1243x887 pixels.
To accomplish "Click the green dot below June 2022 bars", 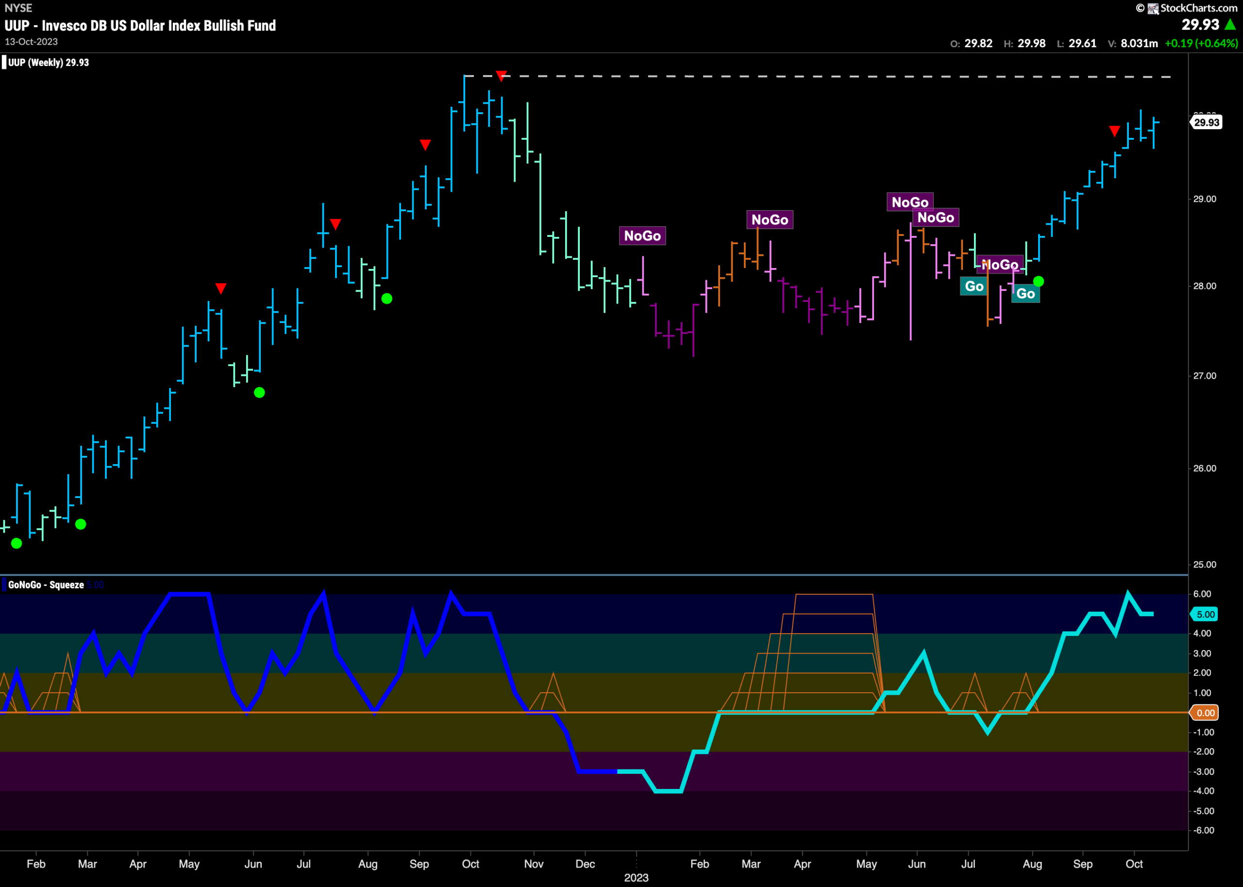I will tap(259, 393).
